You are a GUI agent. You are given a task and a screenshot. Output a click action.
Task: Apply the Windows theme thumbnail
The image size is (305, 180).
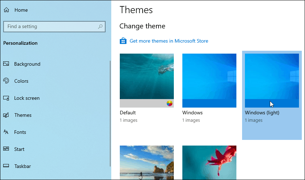coord(209,80)
